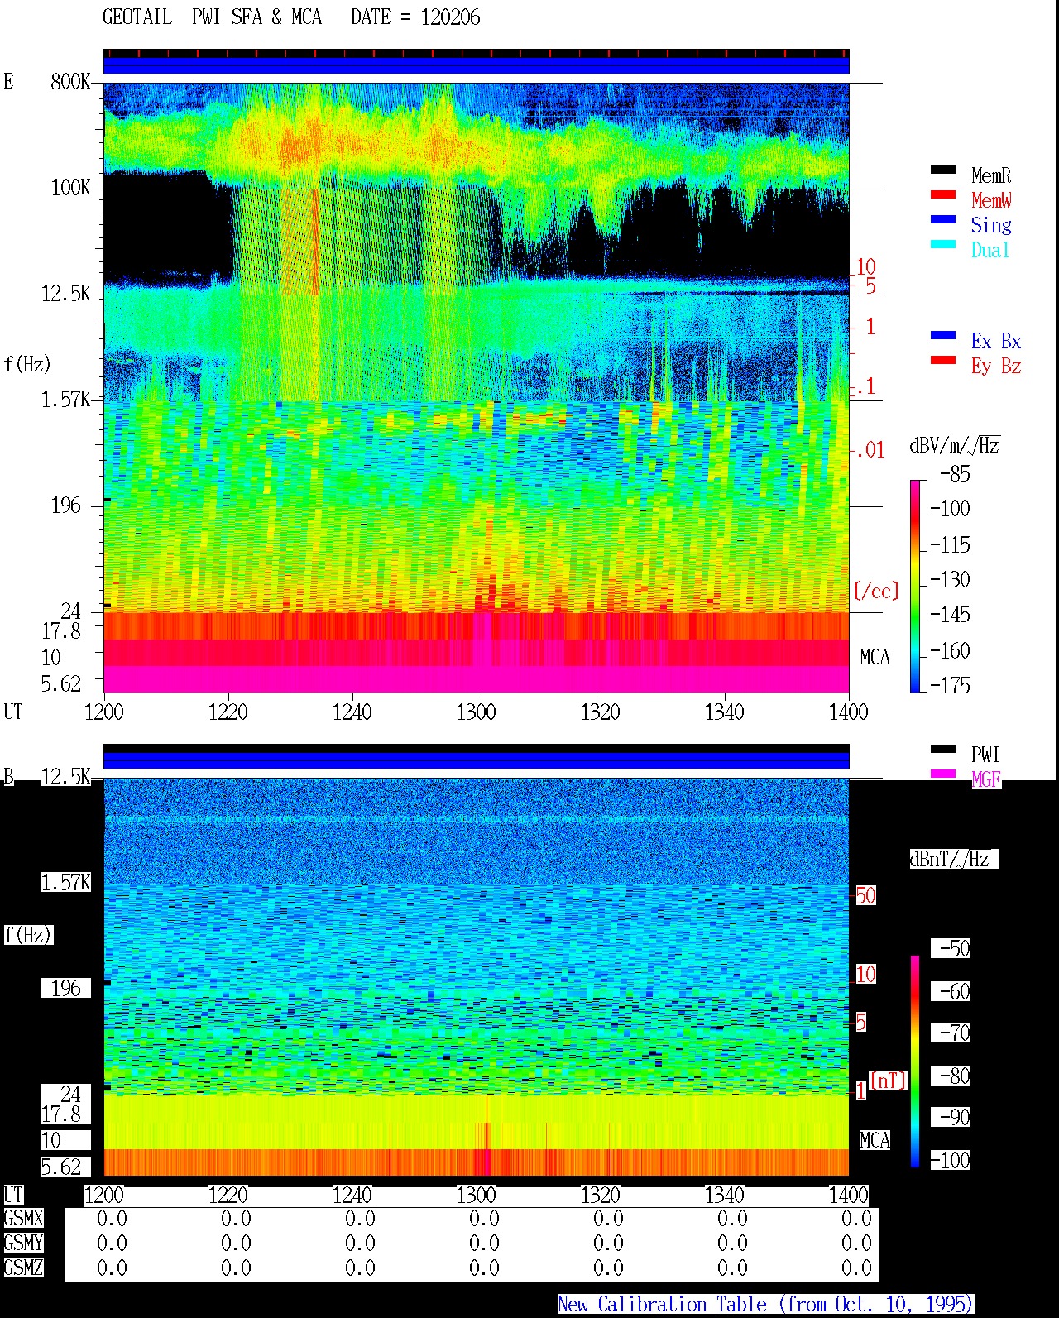The height and width of the screenshot is (1318, 1059).
Task: Click the red .01 density scale label
Action: [870, 450]
